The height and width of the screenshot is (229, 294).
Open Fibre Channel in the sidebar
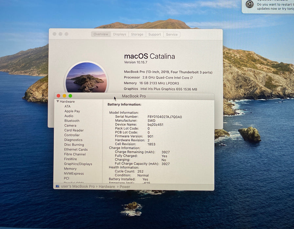pos(75,154)
